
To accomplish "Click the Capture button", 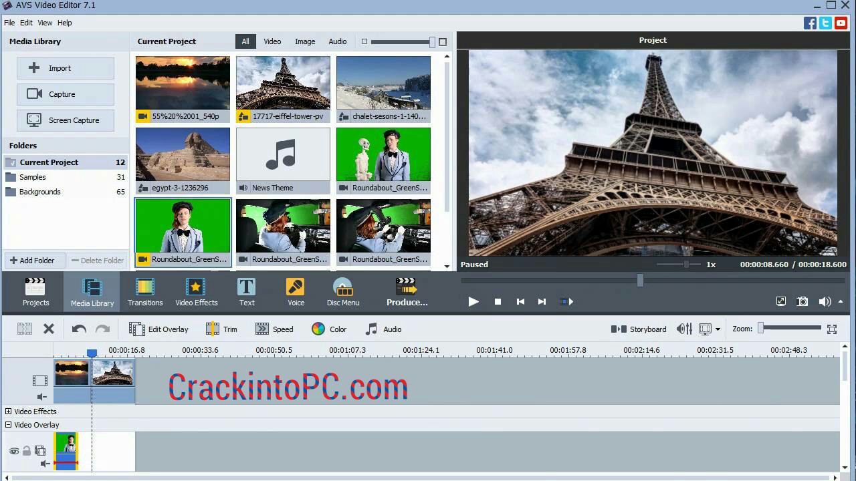I will tap(66, 94).
